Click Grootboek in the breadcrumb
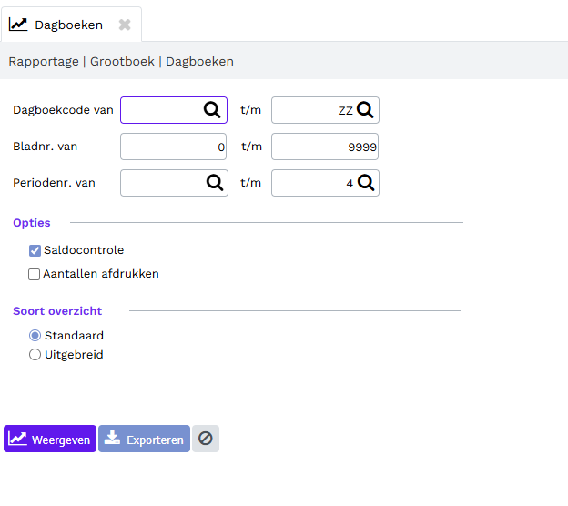The image size is (568, 506). click(123, 62)
